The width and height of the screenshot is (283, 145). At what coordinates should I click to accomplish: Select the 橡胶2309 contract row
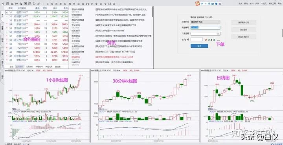click(37, 52)
